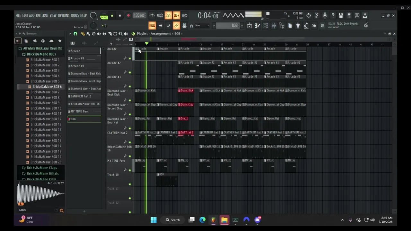Viewport: 411px width, 231px height.
Task: Click the red record button
Action: tap(128, 15)
